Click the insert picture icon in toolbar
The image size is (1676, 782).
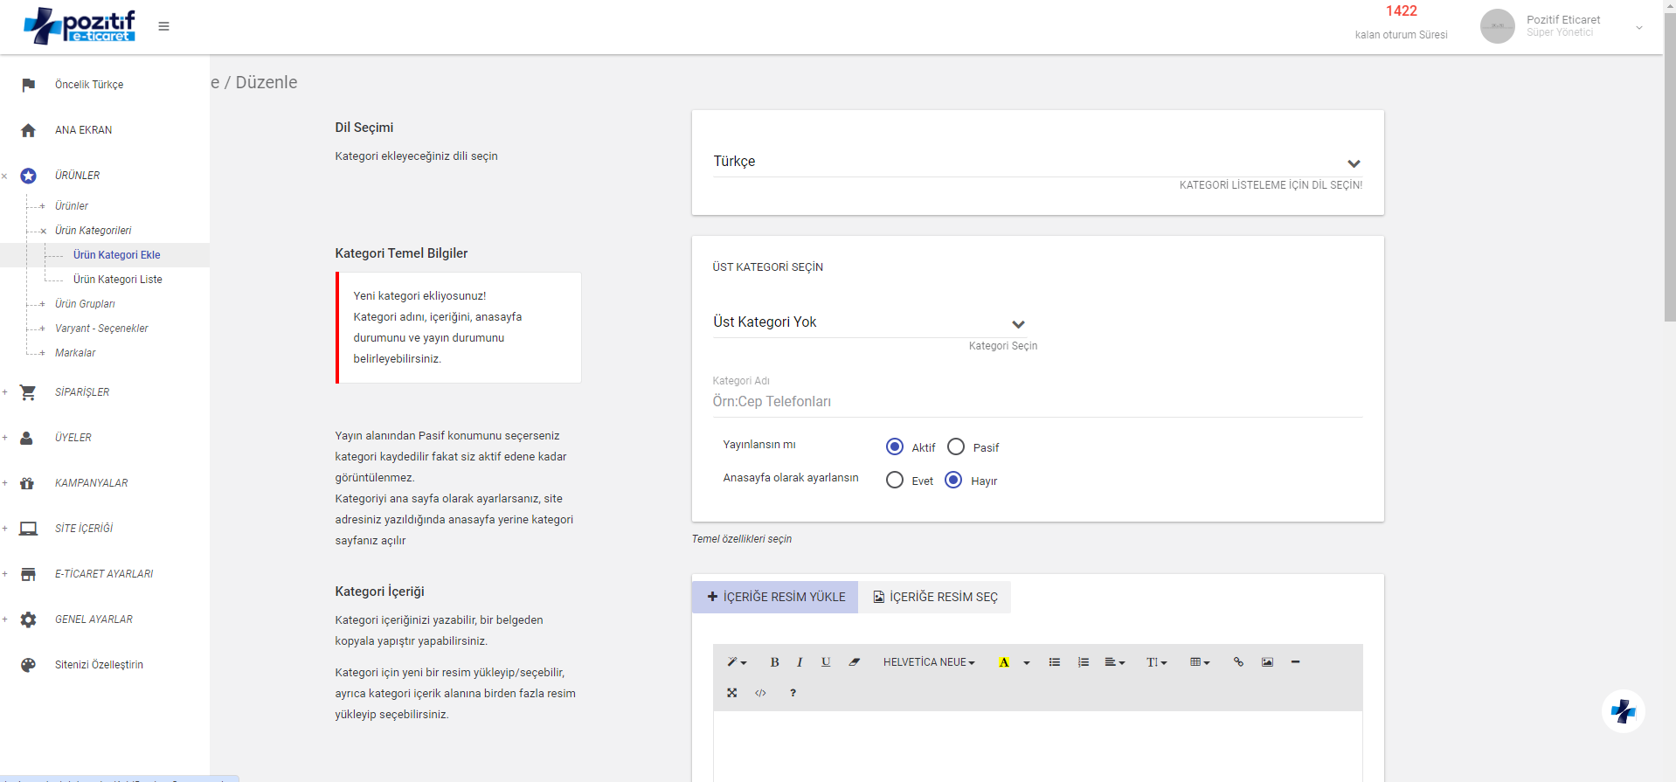click(1267, 662)
